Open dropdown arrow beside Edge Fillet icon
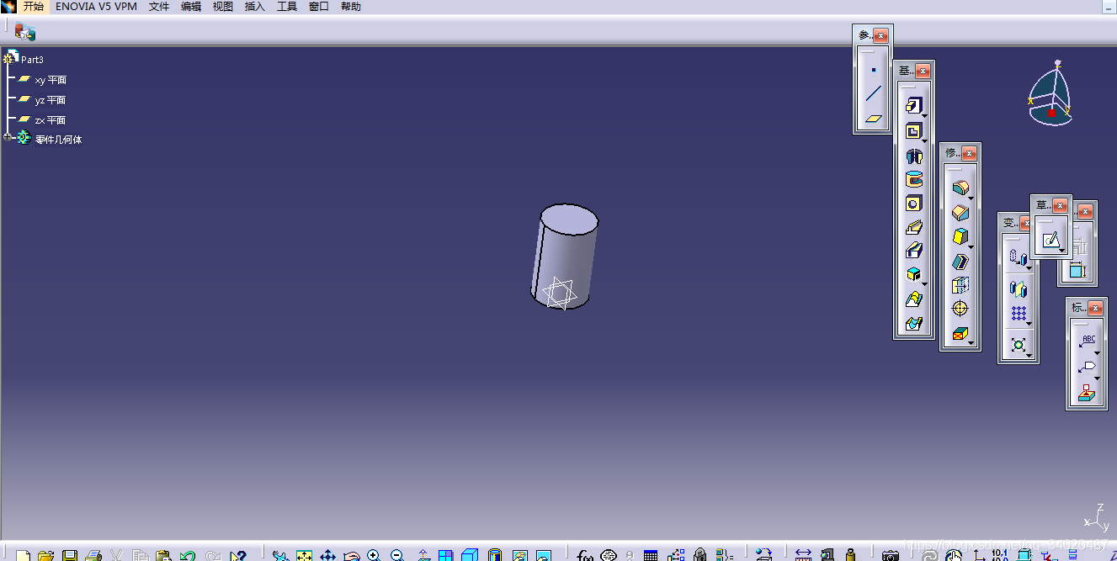Viewport: 1117px width, 561px height. [971, 198]
